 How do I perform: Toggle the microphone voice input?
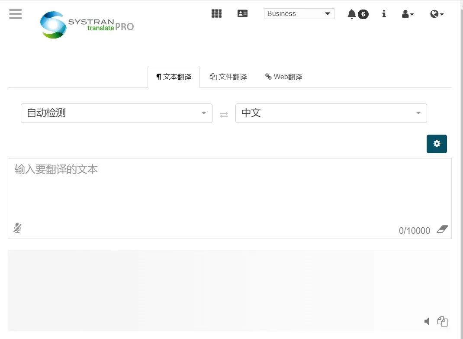17,228
